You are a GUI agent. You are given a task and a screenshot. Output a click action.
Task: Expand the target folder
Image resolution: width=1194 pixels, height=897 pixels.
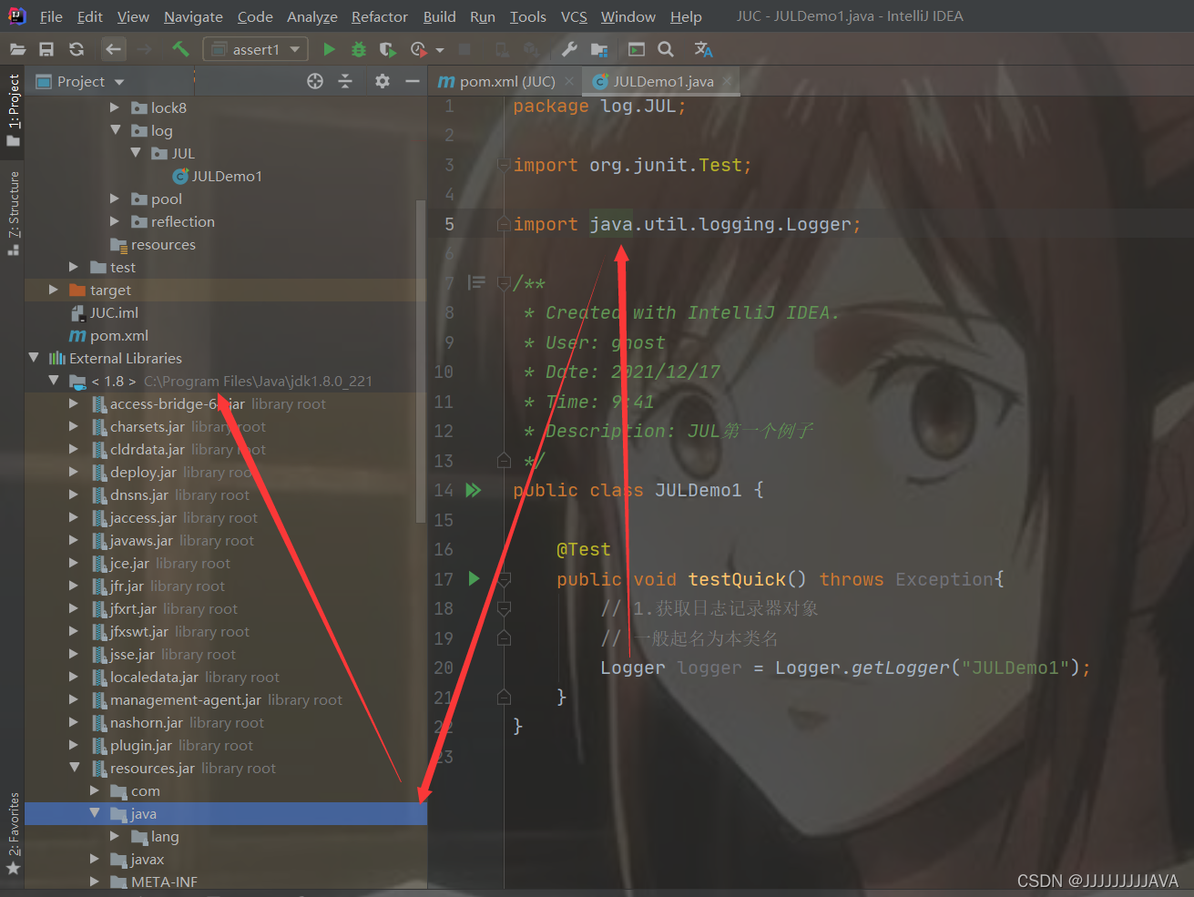point(54,290)
